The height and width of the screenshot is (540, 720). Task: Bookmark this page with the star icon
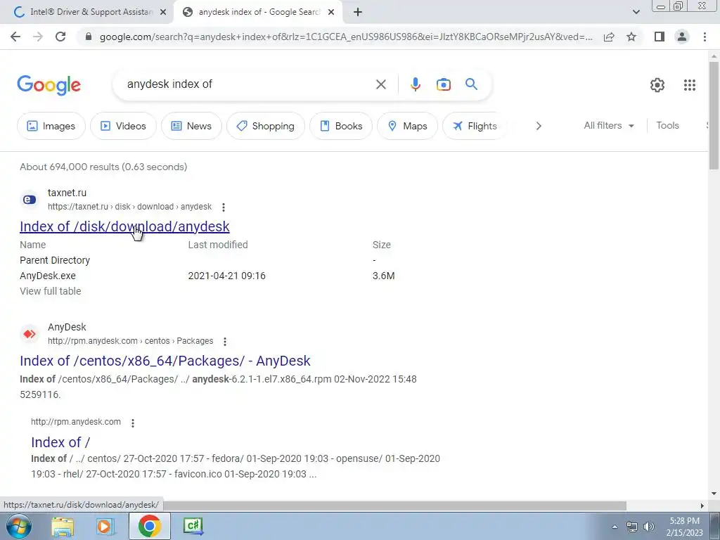631,37
